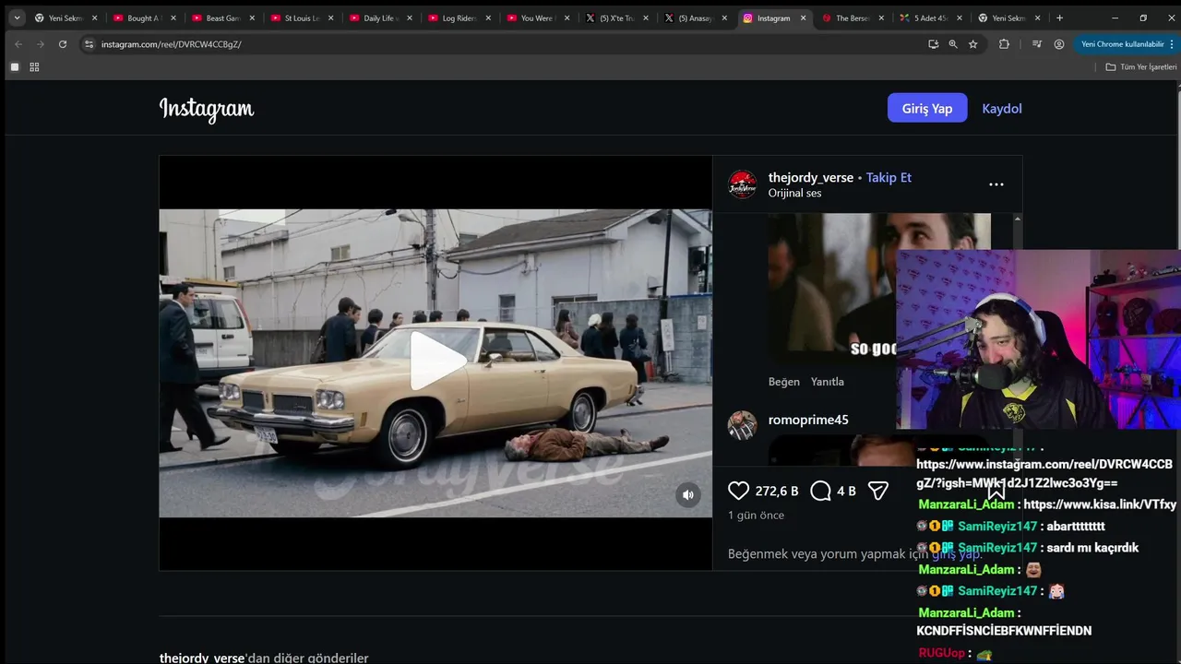Click the streamer webcam overlay
The height and width of the screenshot is (664, 1181).
coord(1039,339)
